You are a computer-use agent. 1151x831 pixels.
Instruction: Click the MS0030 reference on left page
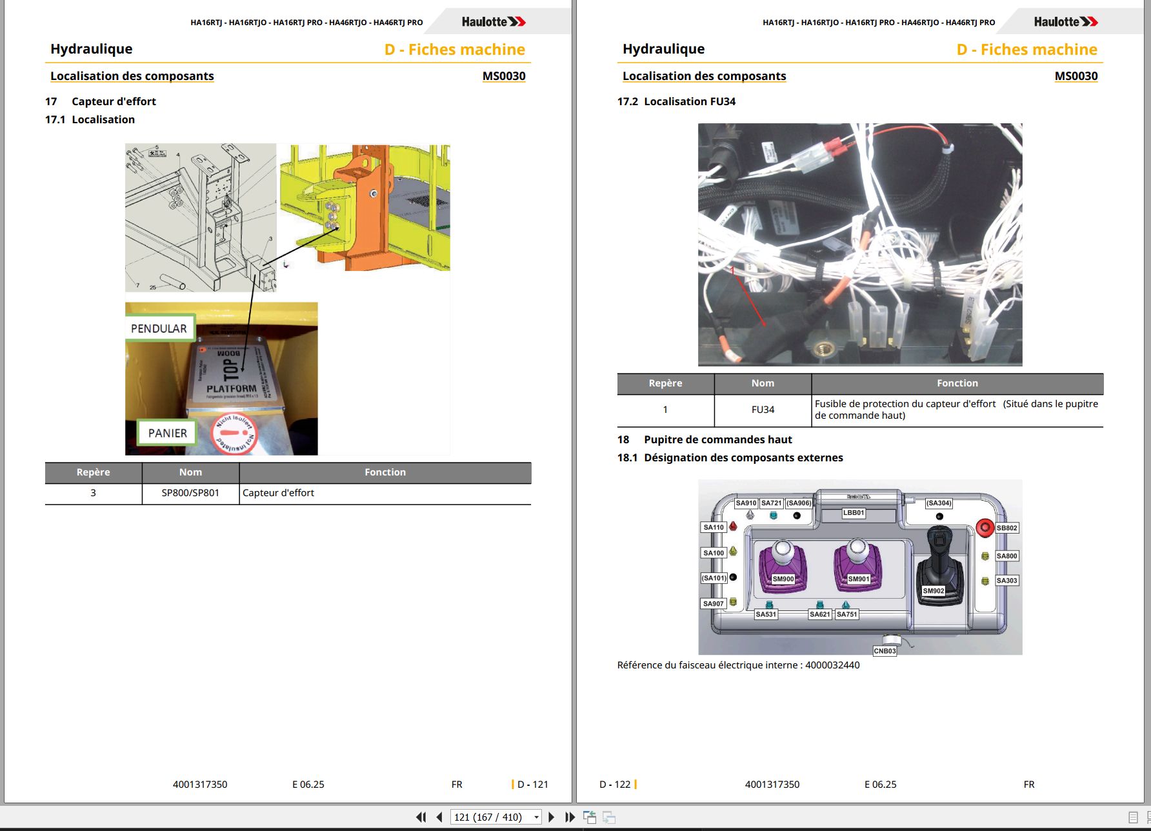point(504,76)
